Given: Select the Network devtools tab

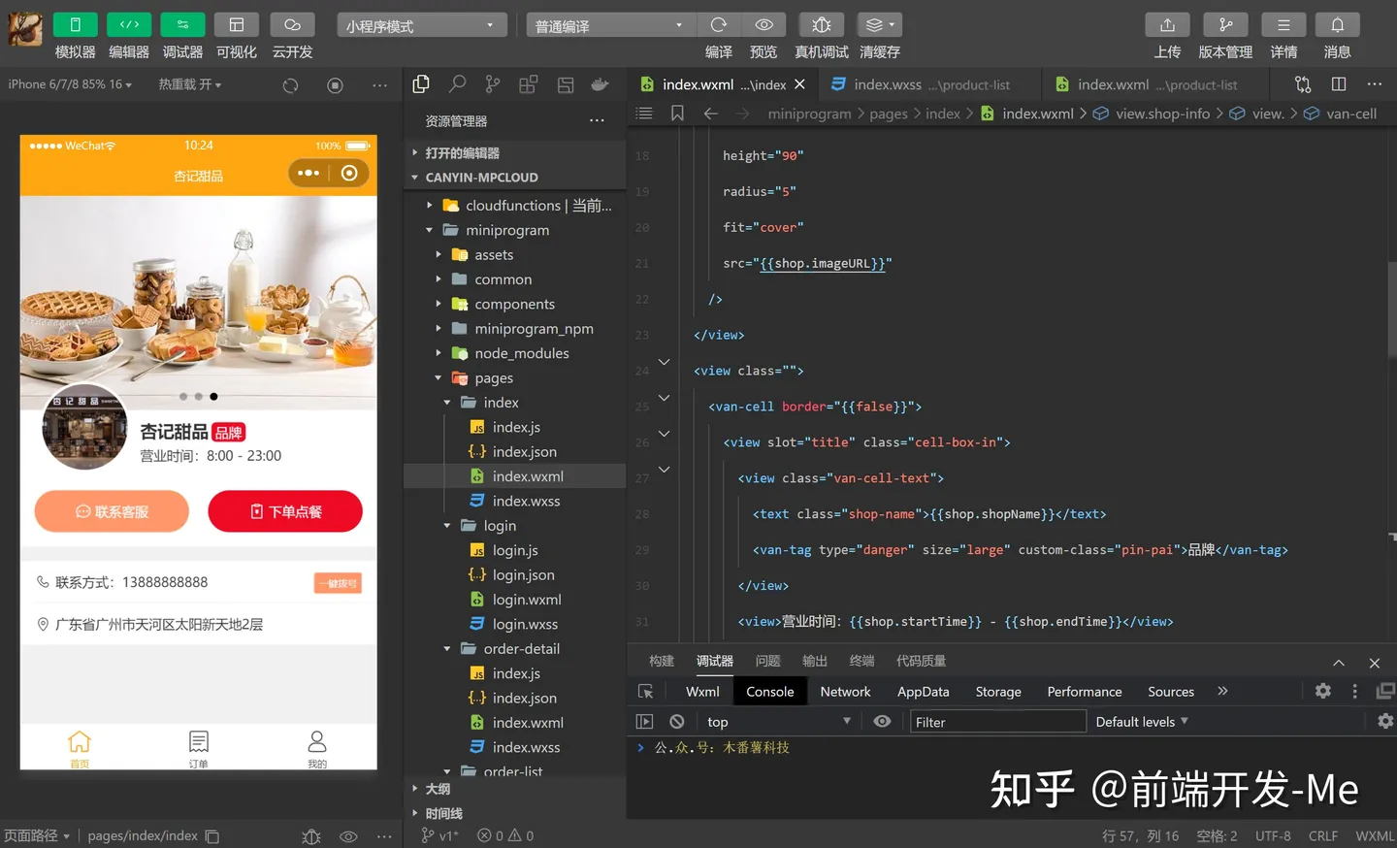Looking at the screenshot, I should point(845,692).
